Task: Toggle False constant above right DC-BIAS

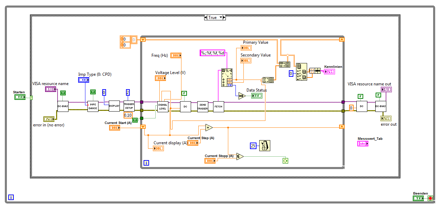Action: [x=378, y=95]
